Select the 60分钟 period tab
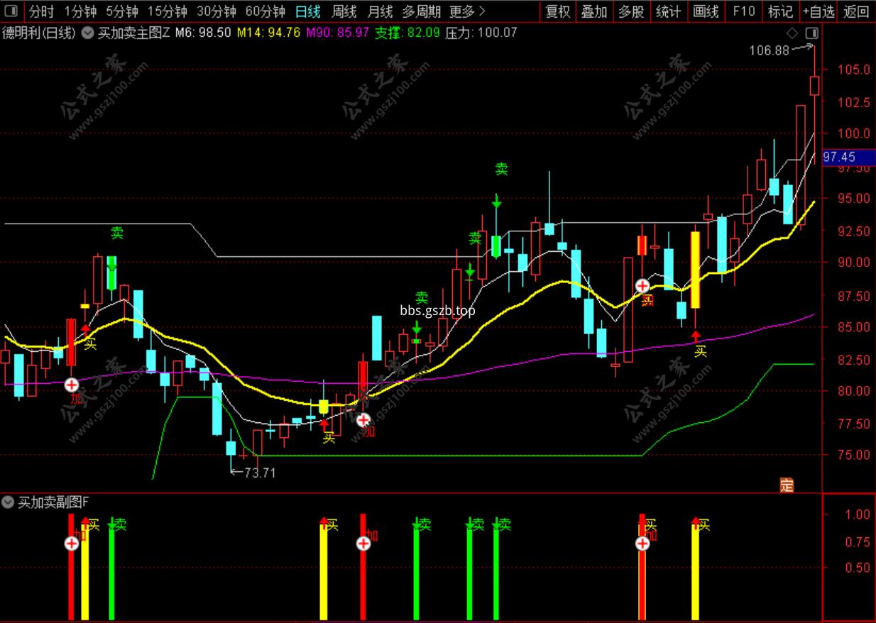Image resolution: width=876 pixels, height=623 pixels. 265,11
